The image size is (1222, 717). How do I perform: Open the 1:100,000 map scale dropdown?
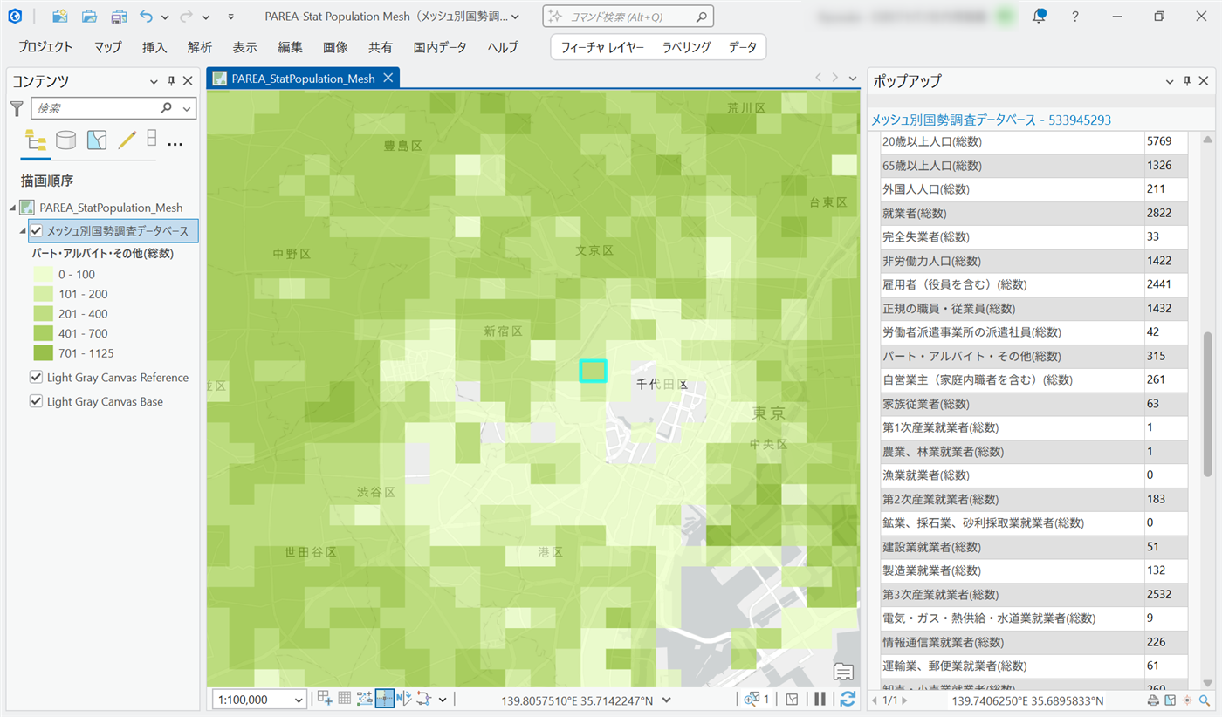pos(299,700)
